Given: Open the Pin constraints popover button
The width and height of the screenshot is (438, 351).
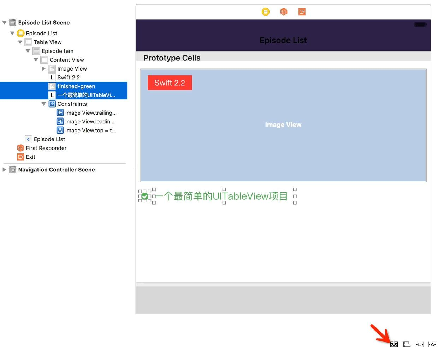Looking at the screenshot, I should (x=420, y=344).
